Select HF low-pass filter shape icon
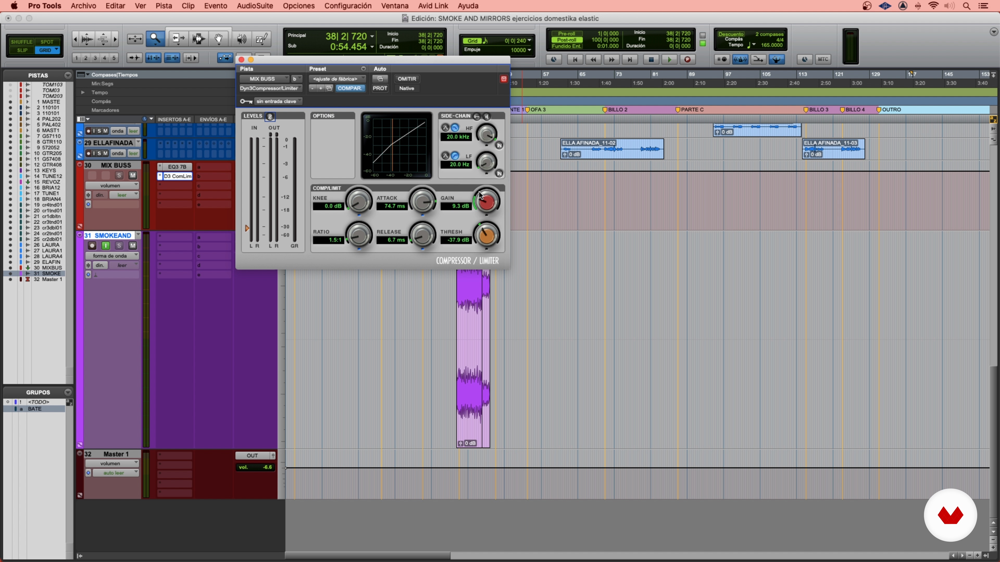The height and width of the screenshot is (562, 1000). tap(455, 127)
